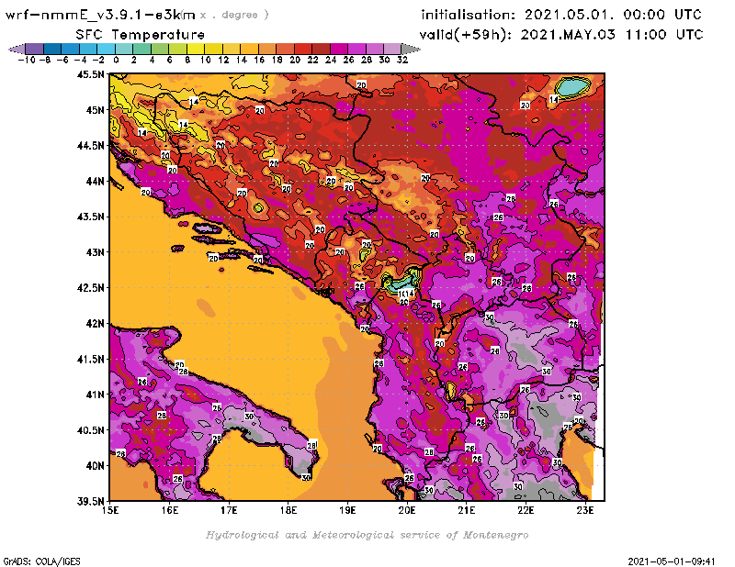The width and height of the screenshot is (735, 567).
Task: Click the 40.5N latitude label
Action: (x=90, y=429)
